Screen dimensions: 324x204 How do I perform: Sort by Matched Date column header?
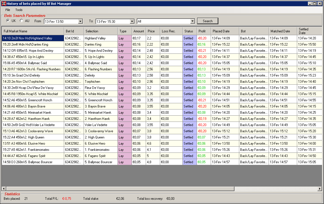point(283,31)
